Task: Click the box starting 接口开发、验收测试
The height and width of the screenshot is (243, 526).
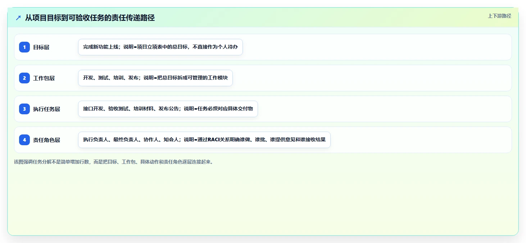Action: [168, 109]
